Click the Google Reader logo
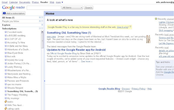Image resolution: width=174 pixels, height=110 pixels. pyautogui.click(x=14, y=8)
